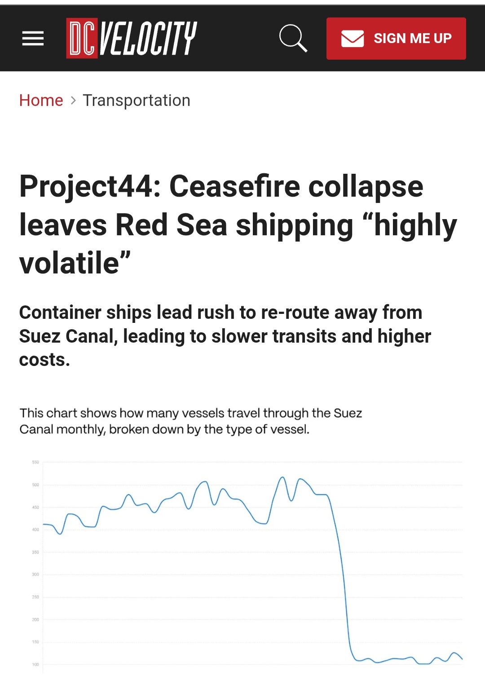Click the breadcrumb chevron after Home
Viewport: 485px width, 683px height.
pyautogui.click(x=73, y=100)
